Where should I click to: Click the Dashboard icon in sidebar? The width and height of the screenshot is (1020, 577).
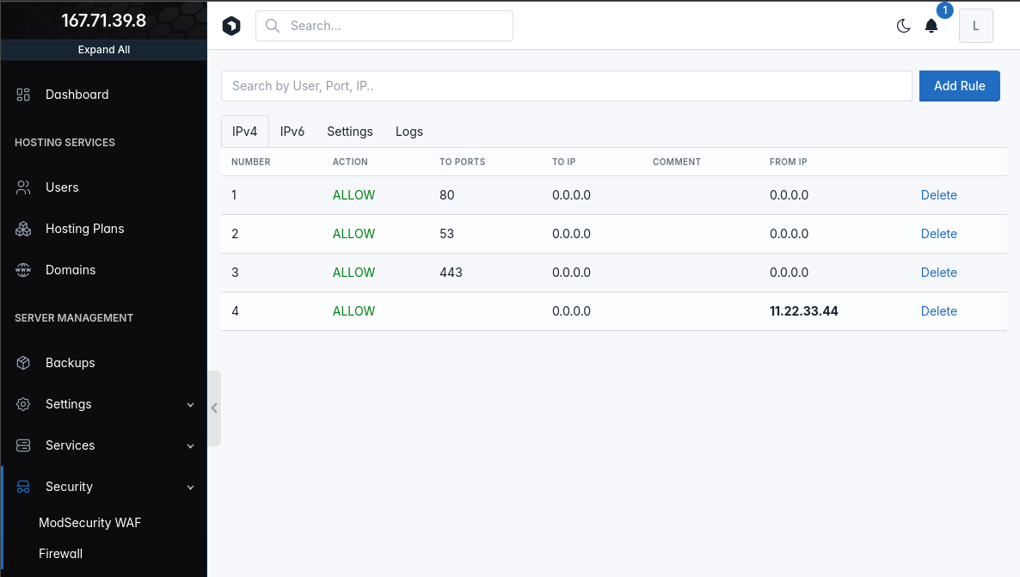pos(23,95)
